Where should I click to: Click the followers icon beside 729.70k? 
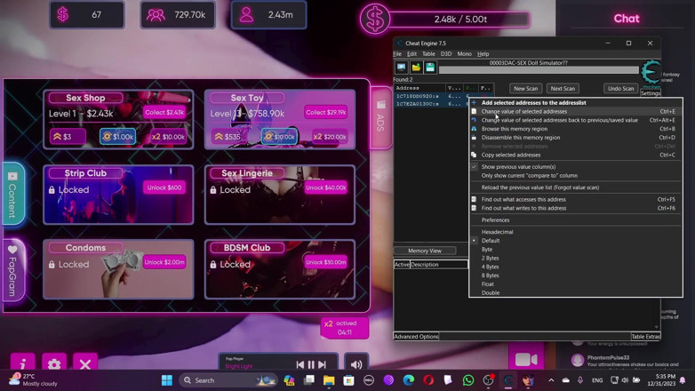pyautogui.click(x=156, y=15)
